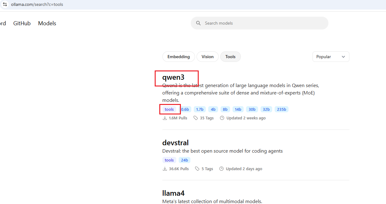
Task: Click the "1.6M Pulls" text
Action: tap(178, 118)
